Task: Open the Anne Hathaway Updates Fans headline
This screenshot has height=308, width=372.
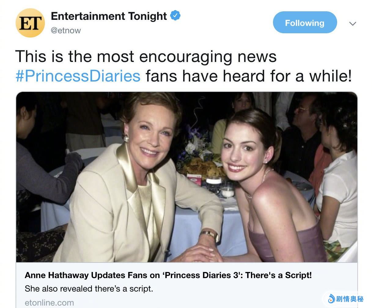Action: [168, 275]
